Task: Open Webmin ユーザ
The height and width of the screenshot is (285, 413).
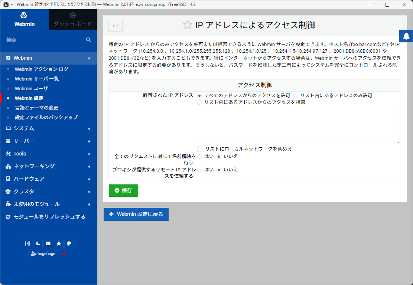Action: pos(31,88)
